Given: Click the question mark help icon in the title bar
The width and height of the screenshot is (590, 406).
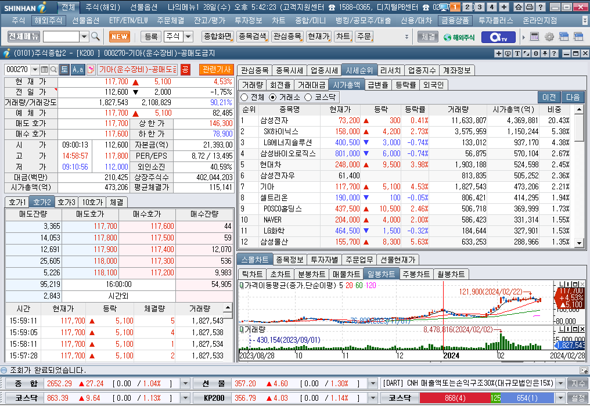Looking at the screenshot, I should point(540,7).
